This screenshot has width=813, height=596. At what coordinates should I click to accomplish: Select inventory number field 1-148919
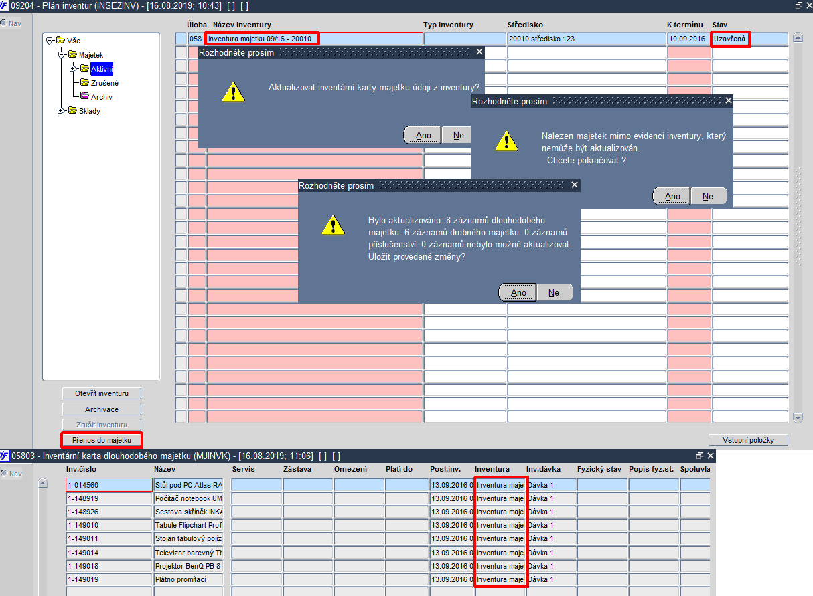point(110,498)
